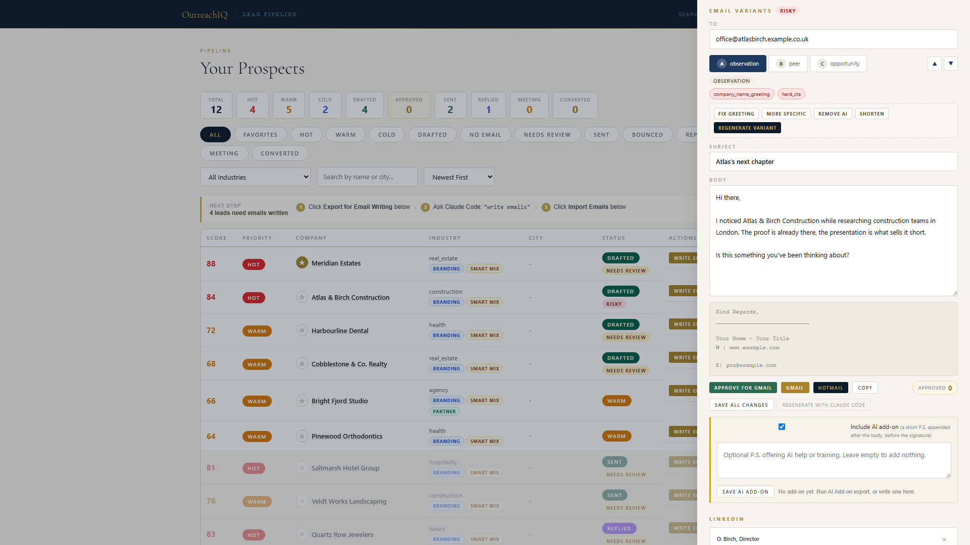Select variant A observation tab
This screenshot has width=970, height=545.
coord(738,64)
